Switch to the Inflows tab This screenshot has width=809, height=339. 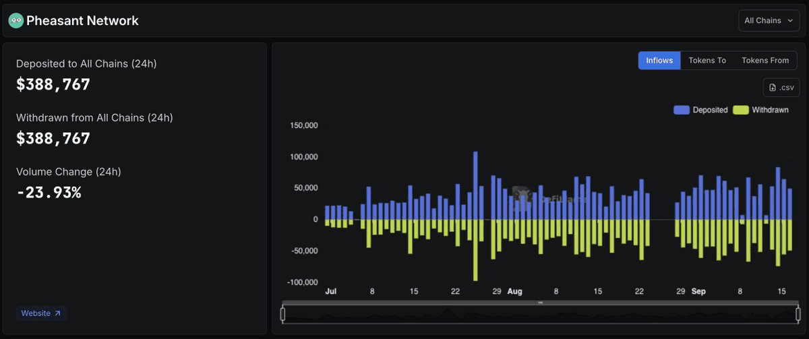[x=659, y=61]
